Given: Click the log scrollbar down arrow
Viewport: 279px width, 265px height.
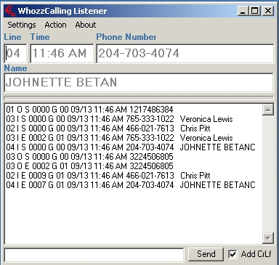Looking at the screenshot, I should tap(268, 238).
